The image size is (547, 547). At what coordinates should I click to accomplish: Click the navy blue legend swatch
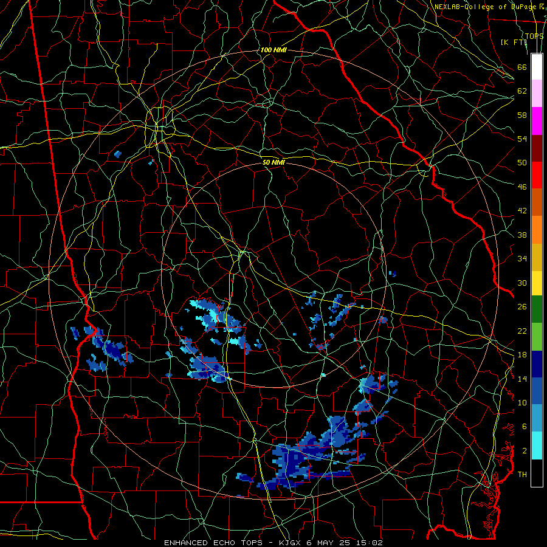coord(537,364)
